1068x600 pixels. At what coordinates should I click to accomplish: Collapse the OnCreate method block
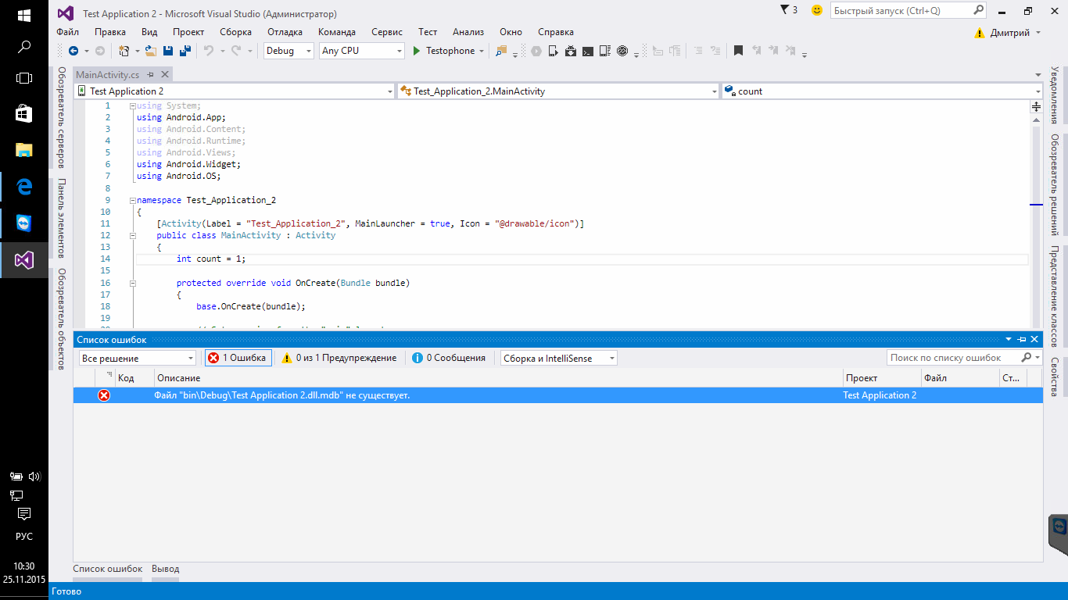[132, 283]
